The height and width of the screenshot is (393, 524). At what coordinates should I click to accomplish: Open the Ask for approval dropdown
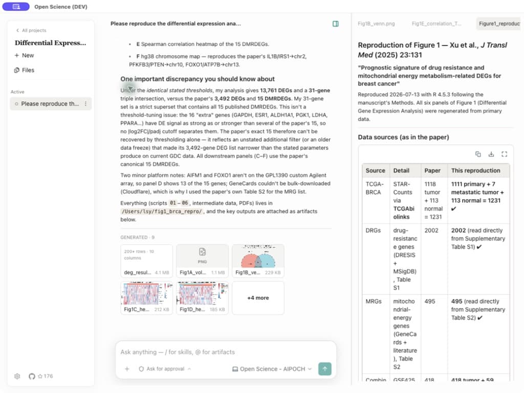[x=165, y=369]
